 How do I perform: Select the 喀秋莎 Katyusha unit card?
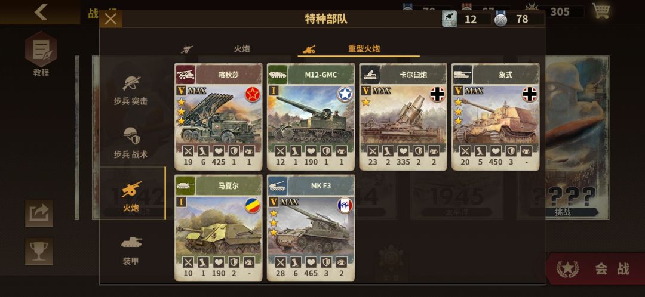point(219,117)
